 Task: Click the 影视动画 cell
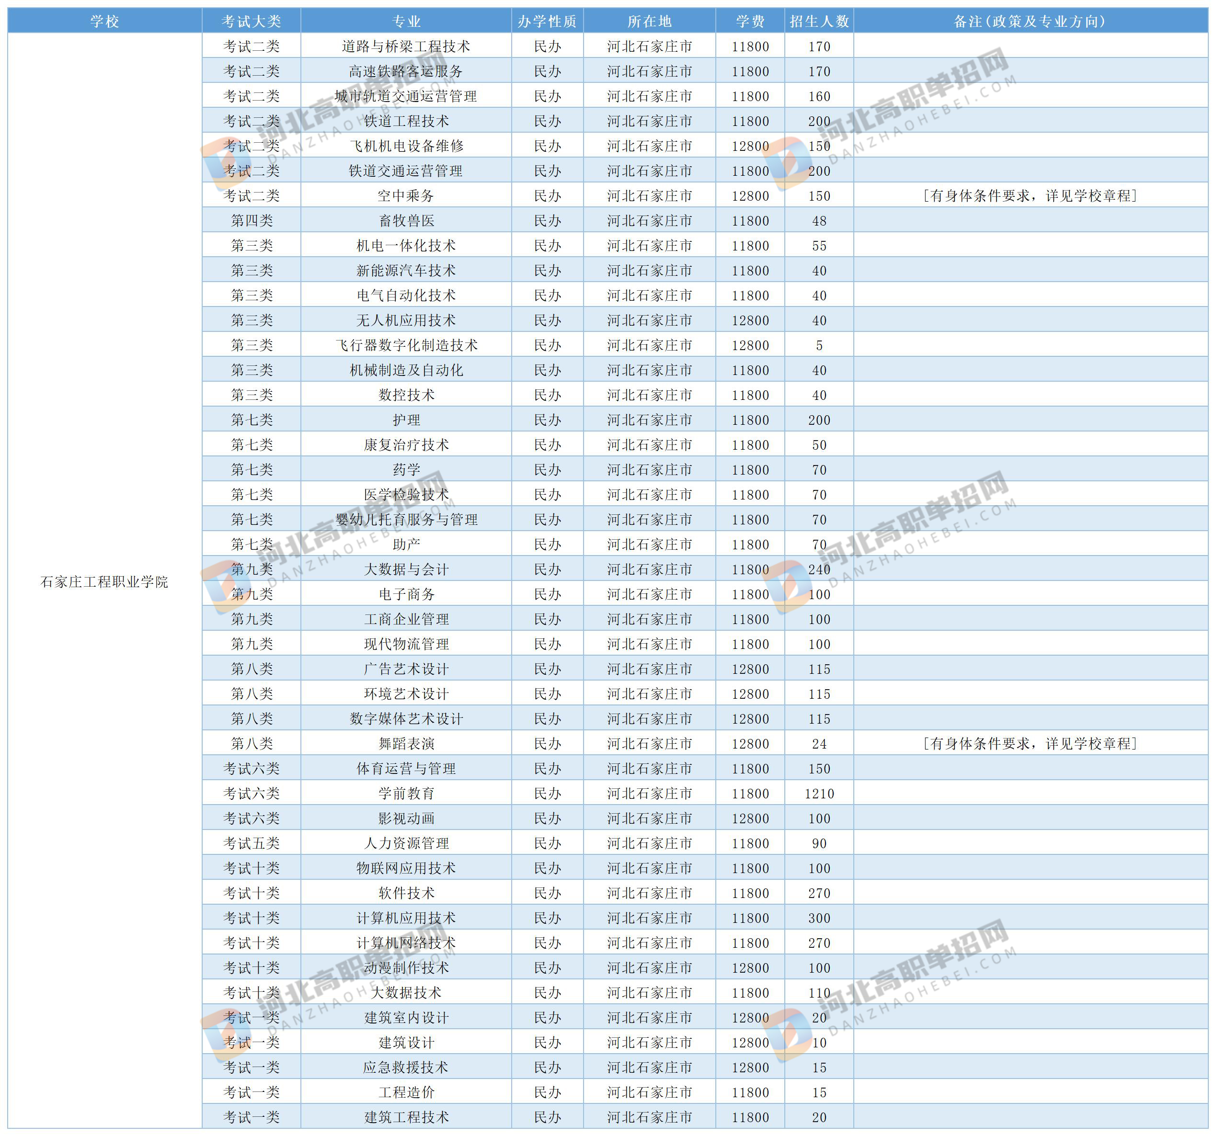[x=406, y=818]
